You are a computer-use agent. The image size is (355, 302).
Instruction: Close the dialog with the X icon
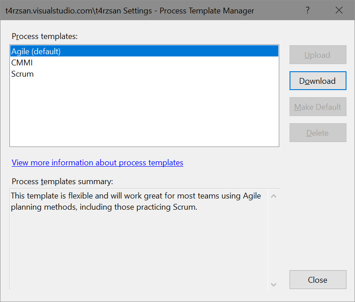click(x=339, y=10)
